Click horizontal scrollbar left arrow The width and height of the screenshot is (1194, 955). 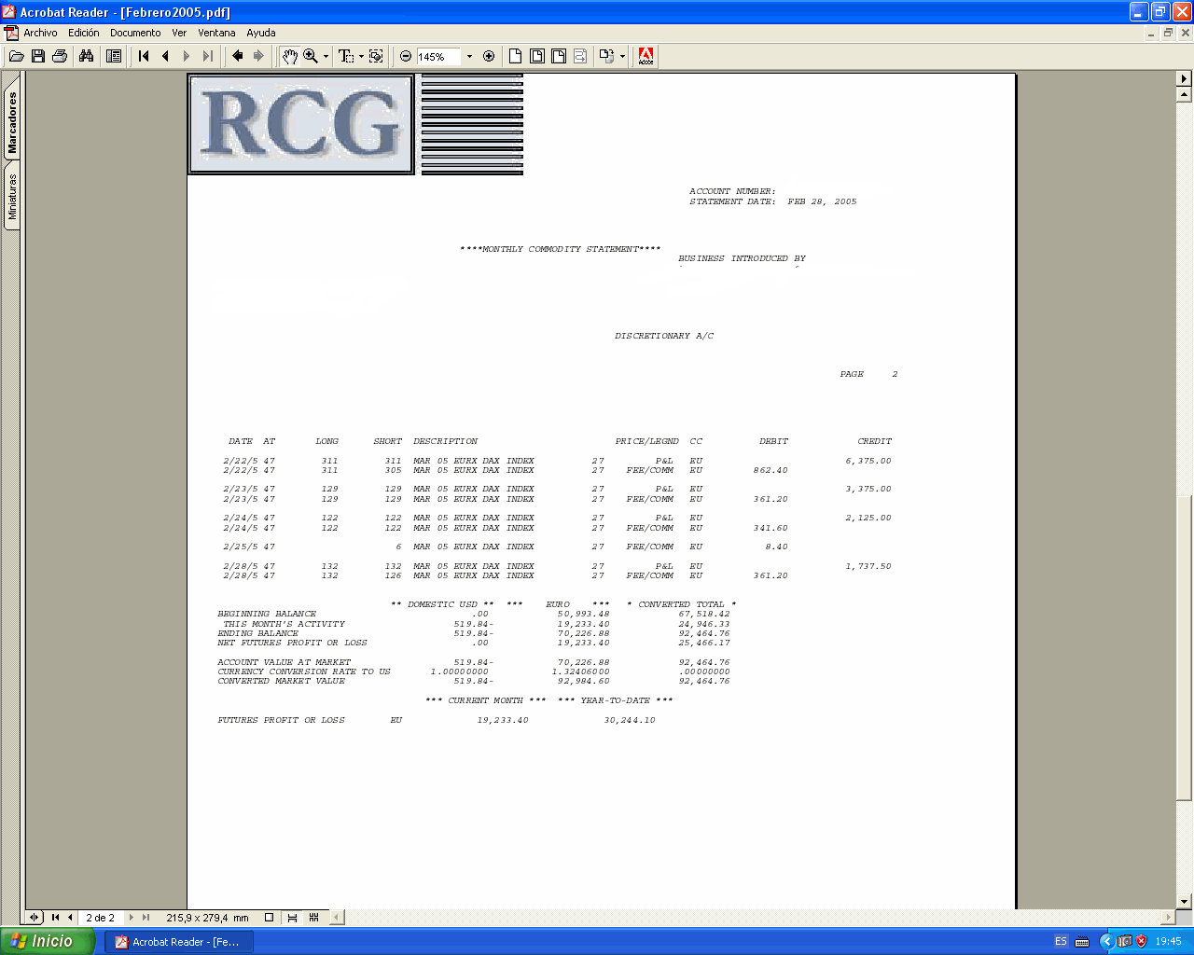pos(338,918)
